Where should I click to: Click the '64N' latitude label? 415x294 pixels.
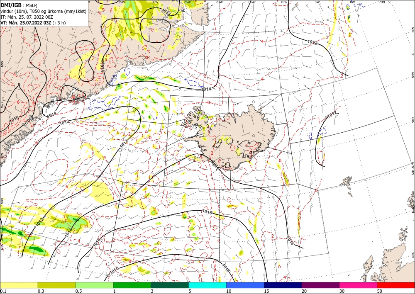413,120
